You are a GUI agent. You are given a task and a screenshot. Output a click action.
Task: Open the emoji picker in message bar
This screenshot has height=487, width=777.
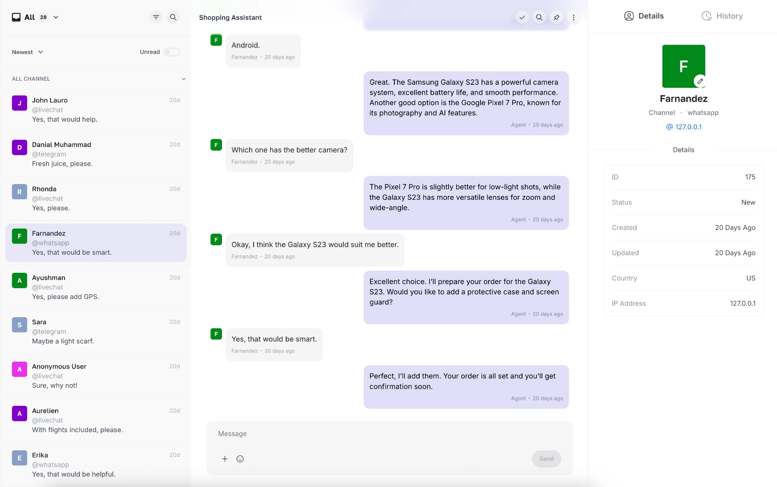point(240,459)
